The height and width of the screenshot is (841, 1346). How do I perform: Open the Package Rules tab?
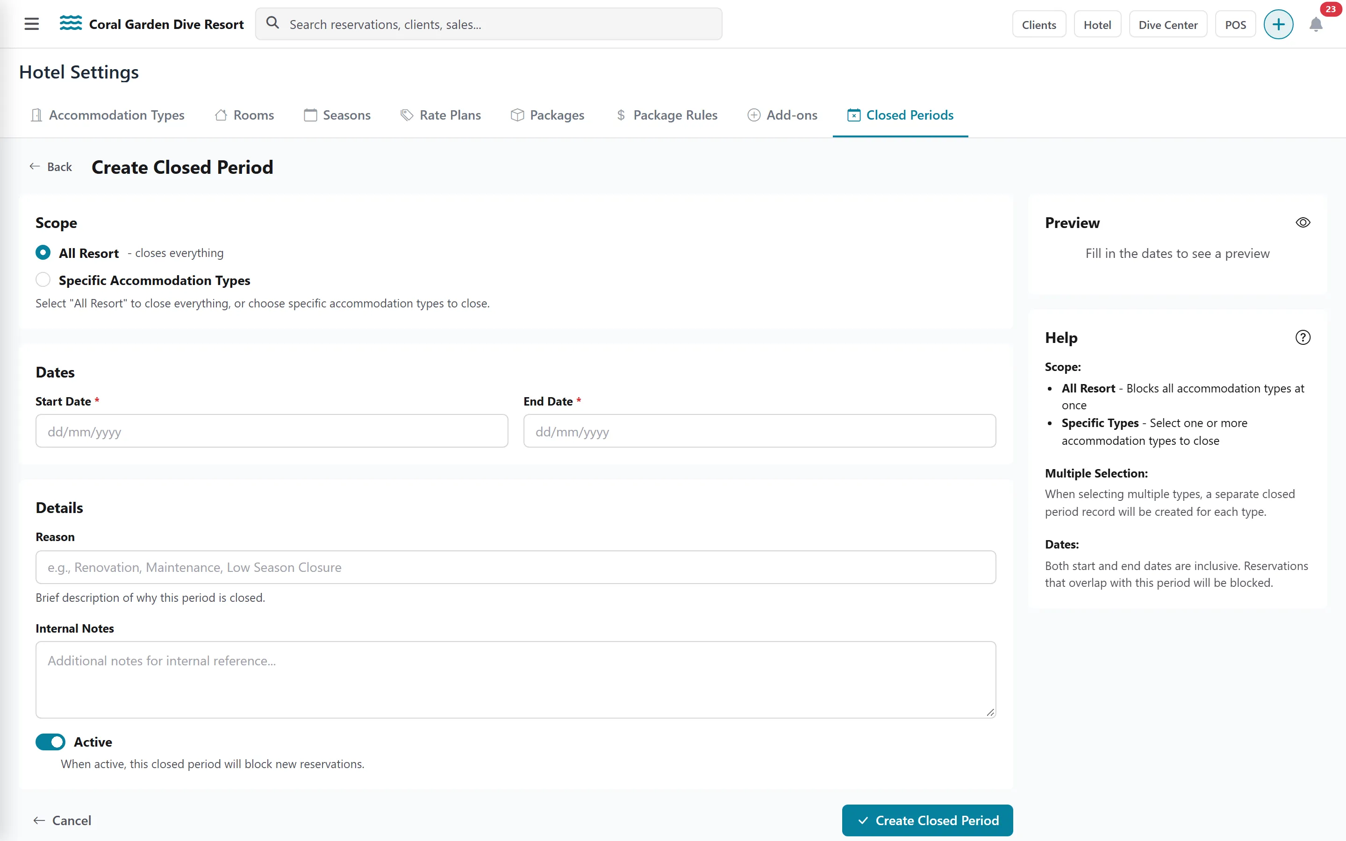(667, 115)
